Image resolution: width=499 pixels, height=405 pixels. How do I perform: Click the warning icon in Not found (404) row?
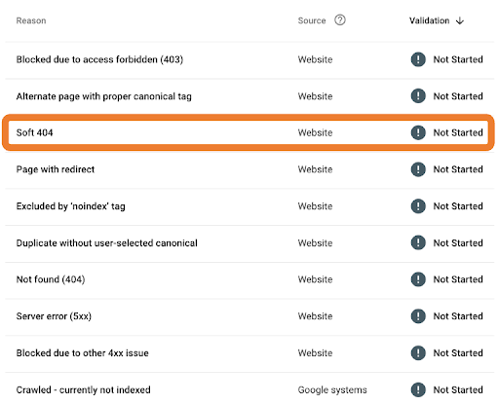(418, 279)
